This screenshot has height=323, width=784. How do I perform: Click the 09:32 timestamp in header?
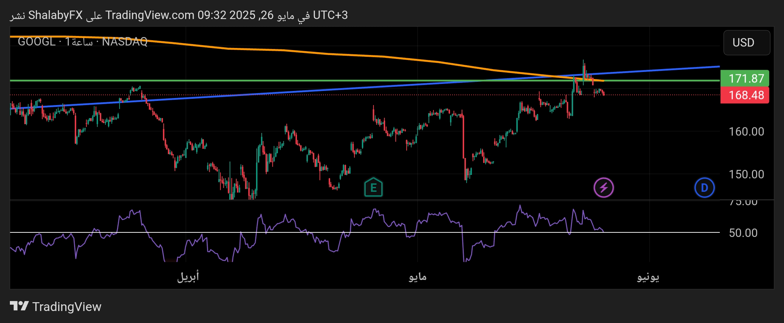(x=212, y=15)
